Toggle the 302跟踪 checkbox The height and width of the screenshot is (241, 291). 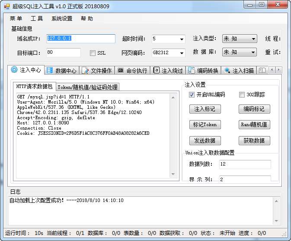tap(242, 94)
